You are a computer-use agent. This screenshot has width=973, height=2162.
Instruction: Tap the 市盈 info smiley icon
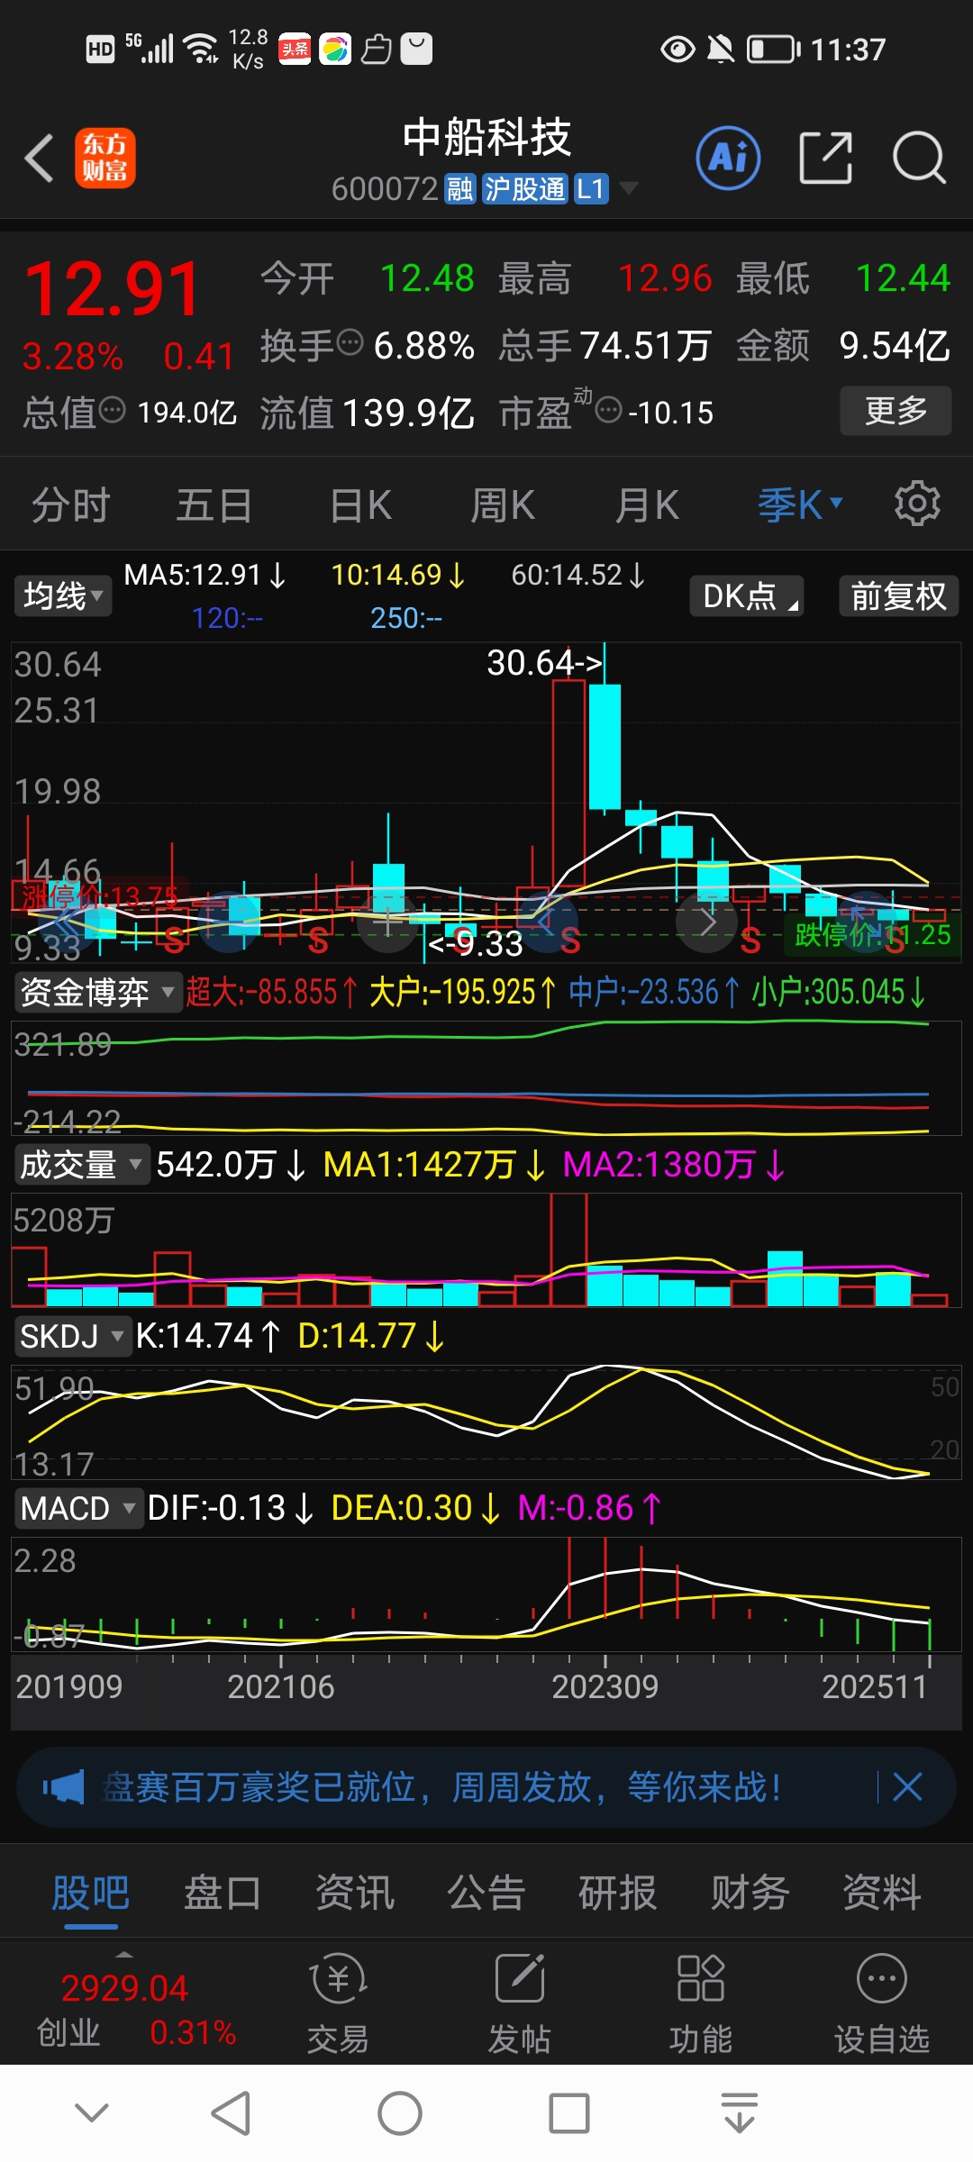point(609,410)
